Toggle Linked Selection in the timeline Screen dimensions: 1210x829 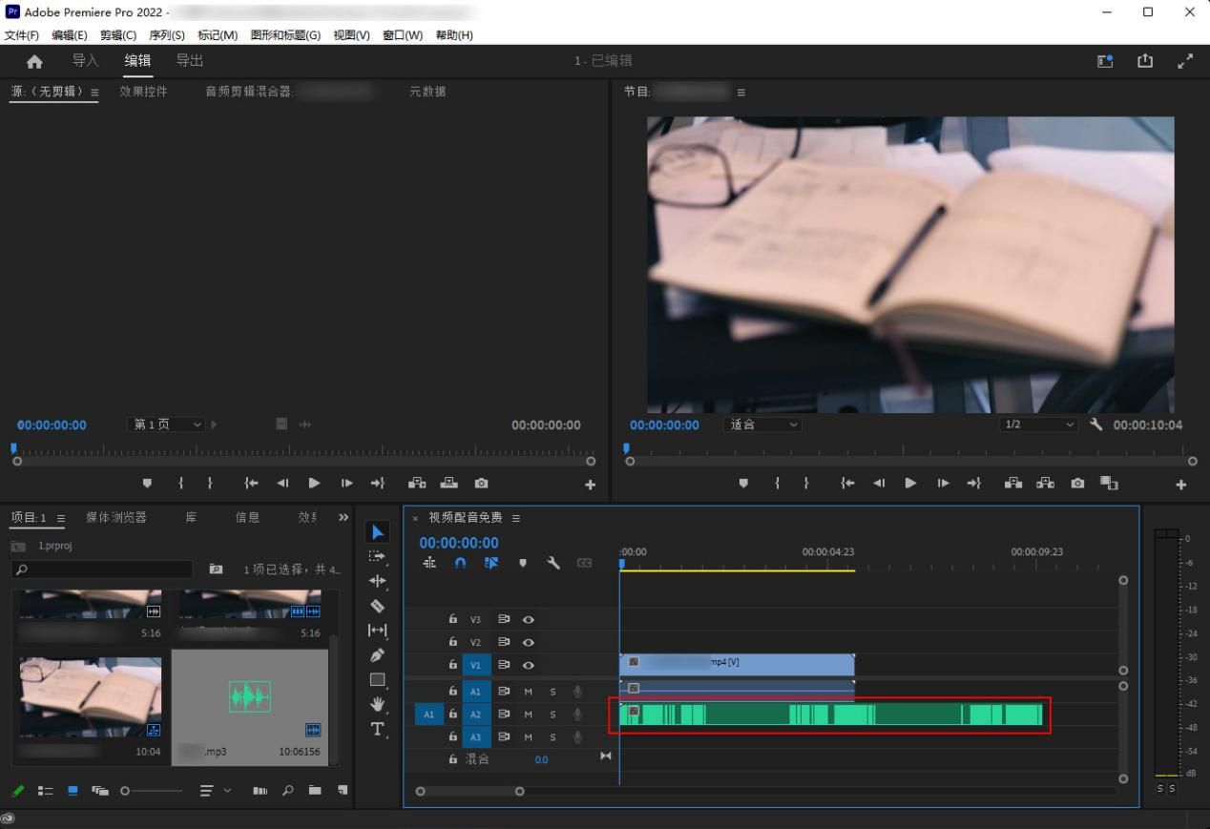point(491,563)
